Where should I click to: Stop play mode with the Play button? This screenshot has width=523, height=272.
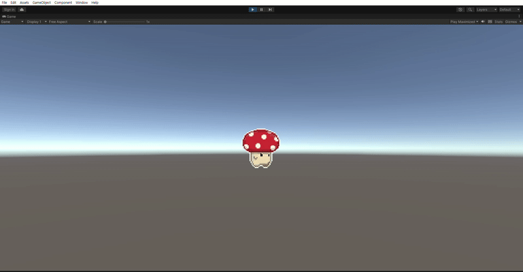tap(253, 10)
